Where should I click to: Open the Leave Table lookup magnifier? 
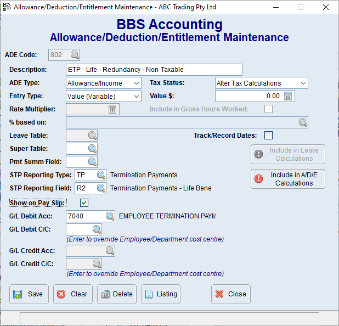92,136
